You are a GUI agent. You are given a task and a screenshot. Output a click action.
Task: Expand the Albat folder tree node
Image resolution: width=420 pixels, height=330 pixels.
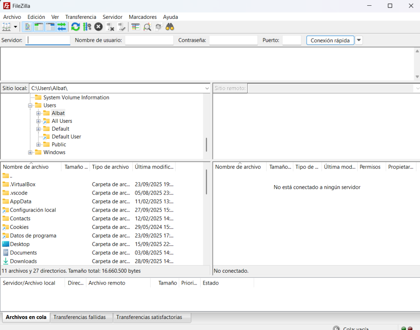39,113
